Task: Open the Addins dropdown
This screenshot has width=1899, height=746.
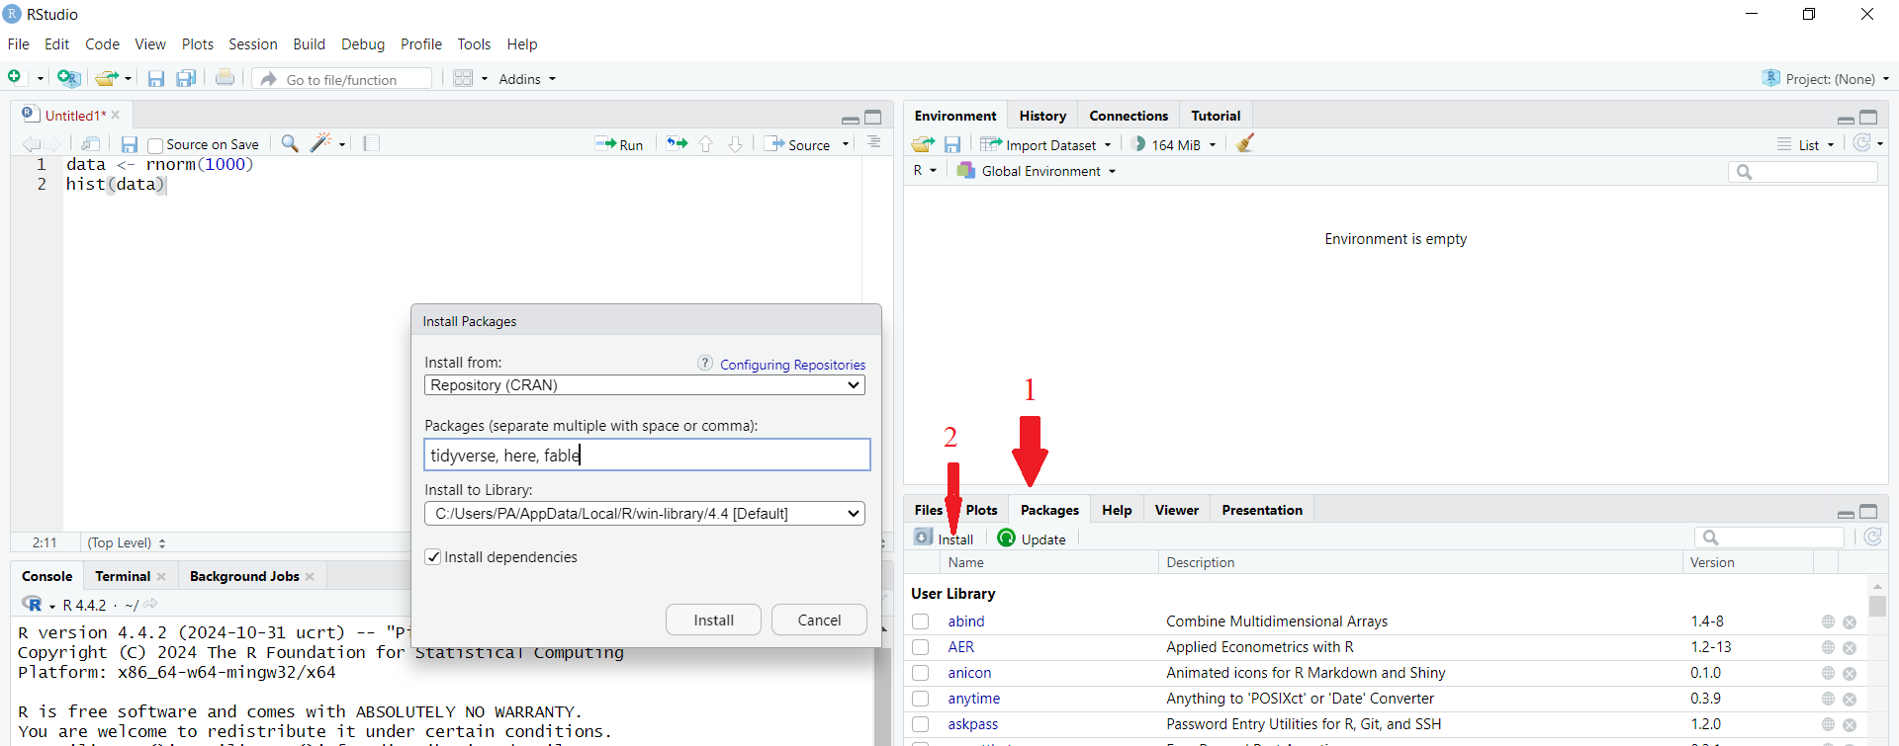Action: pyautogui.click(x=527, y=79)
